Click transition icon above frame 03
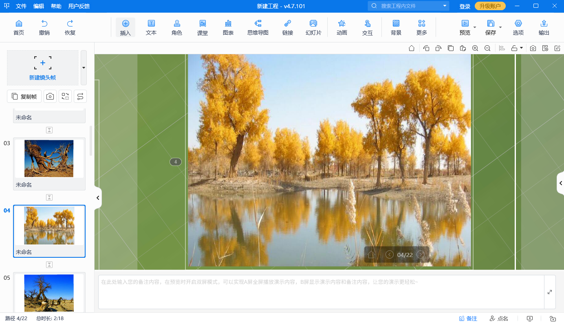Image resolution: width=564 pixels, height=323 pixels. [x=49, y=130]
